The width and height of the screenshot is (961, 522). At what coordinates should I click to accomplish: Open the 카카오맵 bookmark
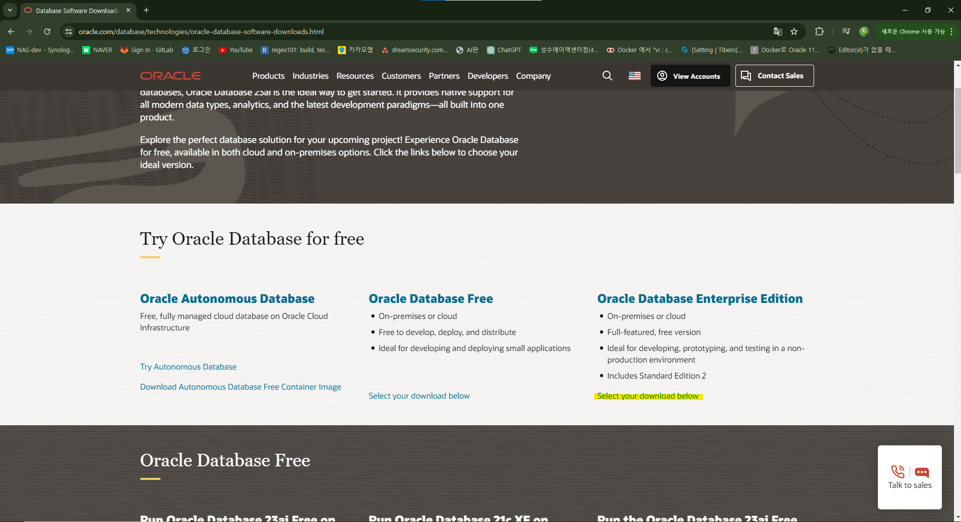point(355,50)
